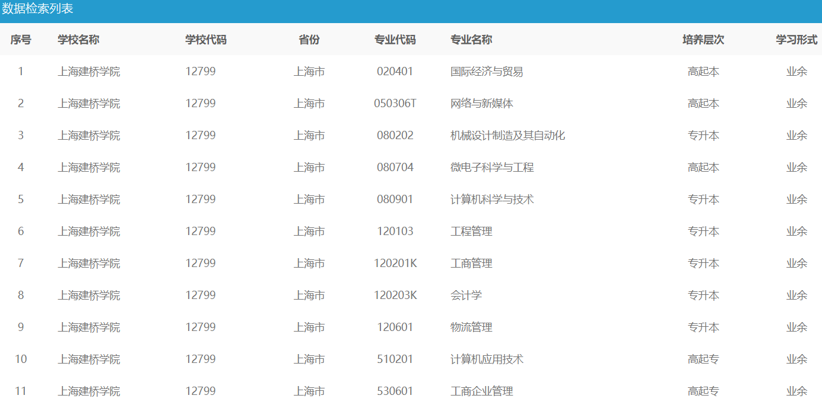822x405 pixels.
Task: Select sequence number '5' in the 080901 row
Action: click(21, 200)
